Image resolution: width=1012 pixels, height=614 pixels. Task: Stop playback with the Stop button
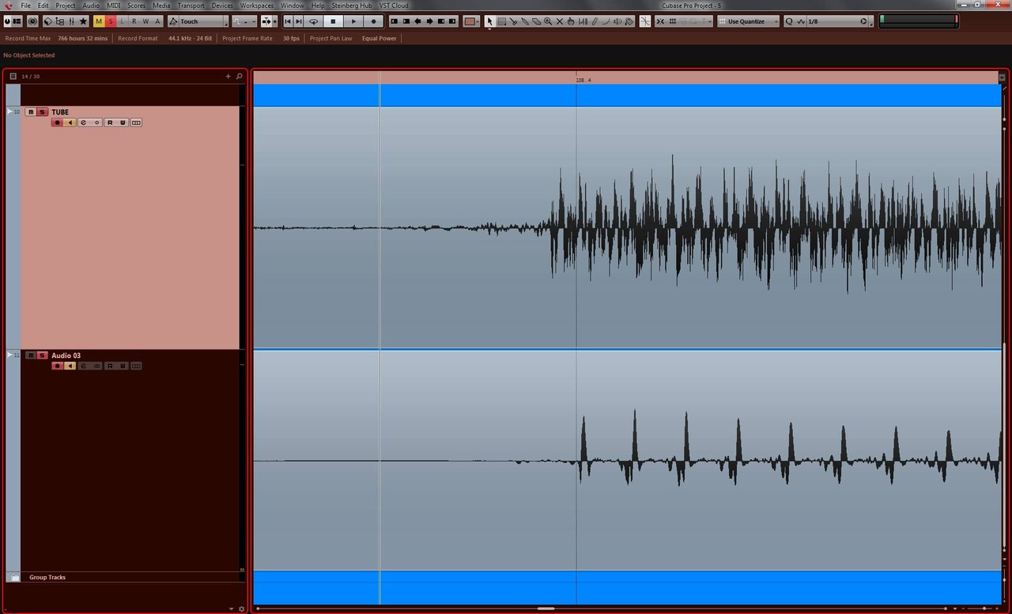click(x=333, y=21)
